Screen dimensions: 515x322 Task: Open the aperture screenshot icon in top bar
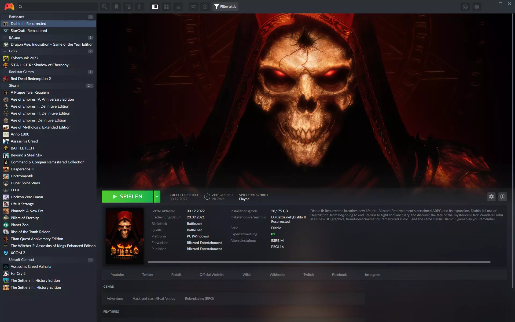pos(465,7)
